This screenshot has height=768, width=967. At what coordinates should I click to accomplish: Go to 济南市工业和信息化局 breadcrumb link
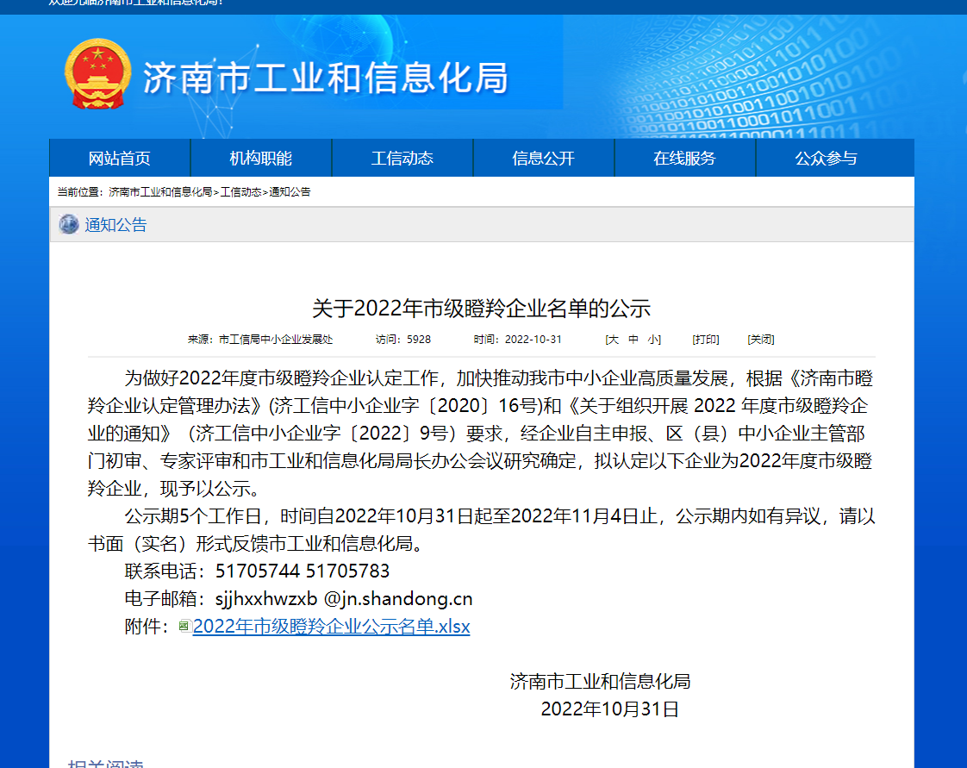pyautogui.click(x=160, y=192)
